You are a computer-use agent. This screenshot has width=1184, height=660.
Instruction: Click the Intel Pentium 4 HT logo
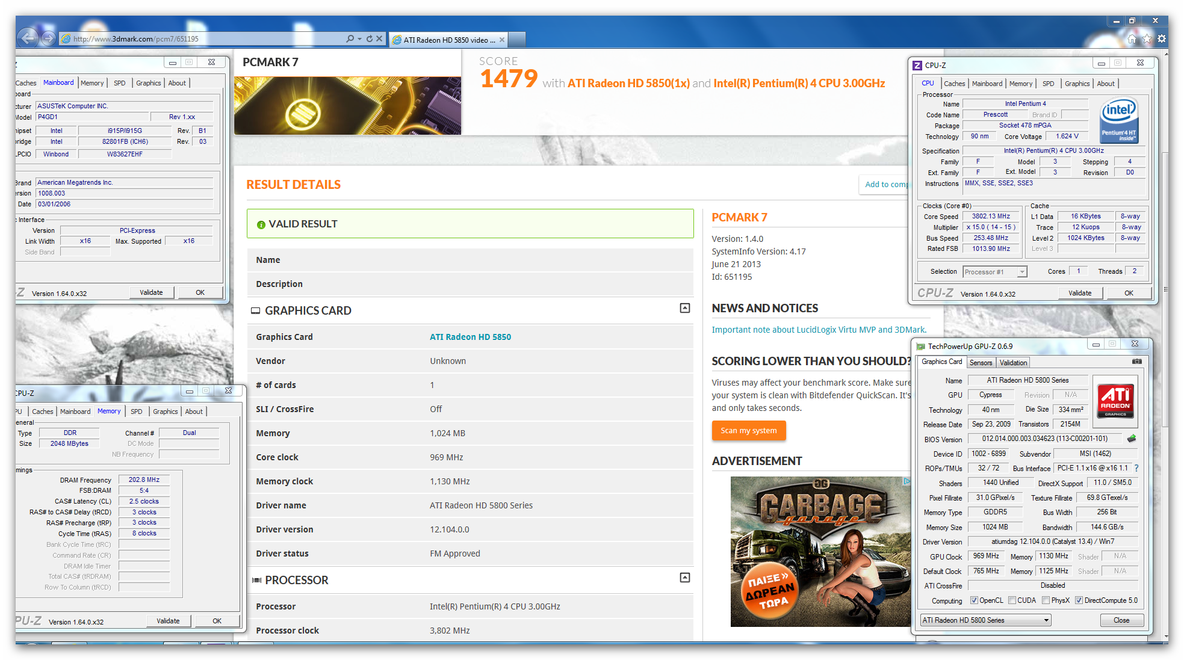(x=1118, y=120)
